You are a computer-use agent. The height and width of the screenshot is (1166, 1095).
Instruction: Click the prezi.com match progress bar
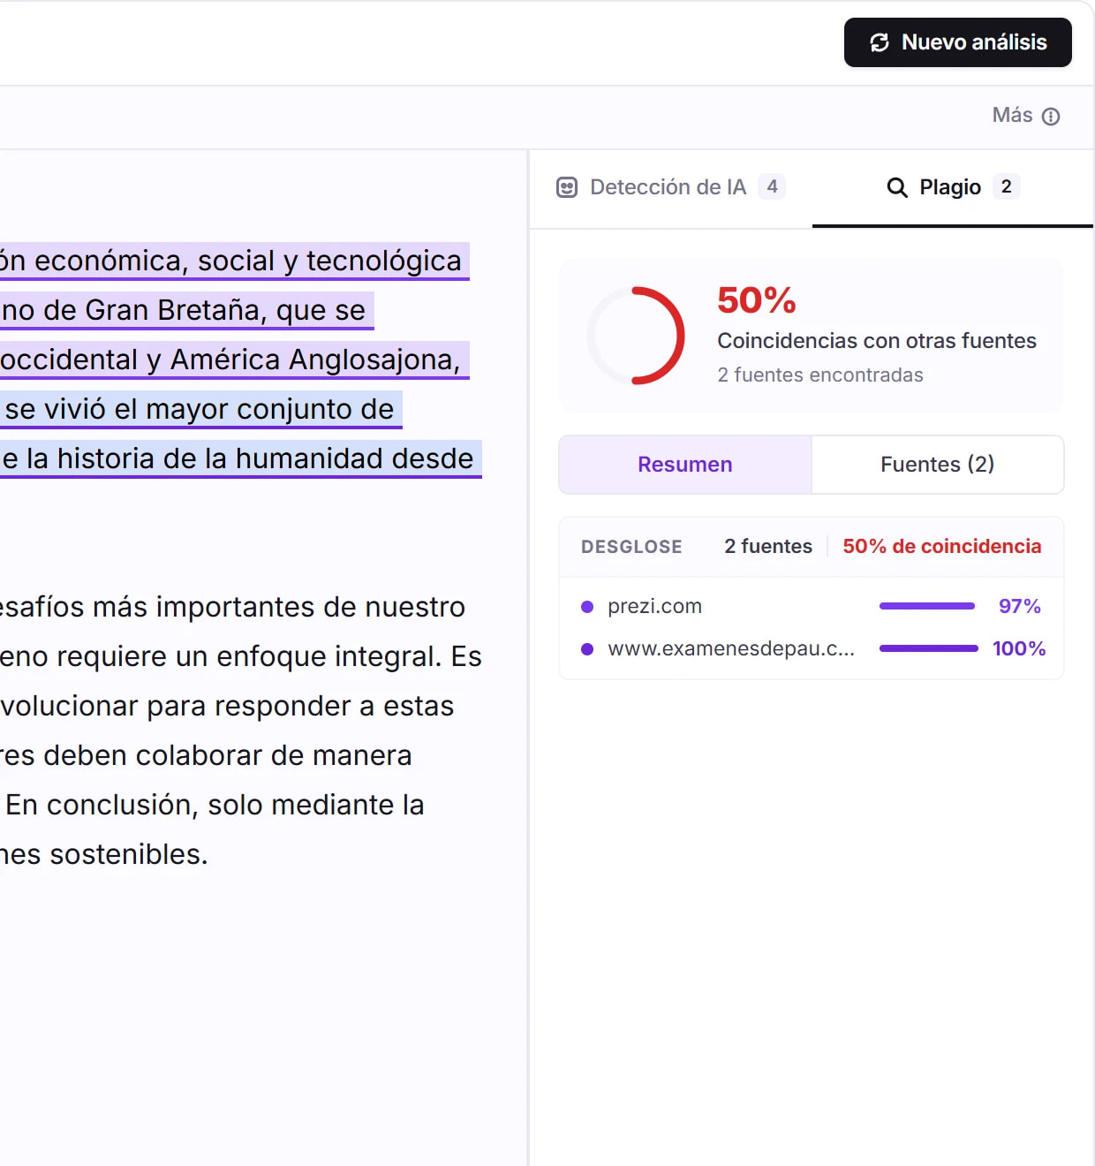(927, 606)
